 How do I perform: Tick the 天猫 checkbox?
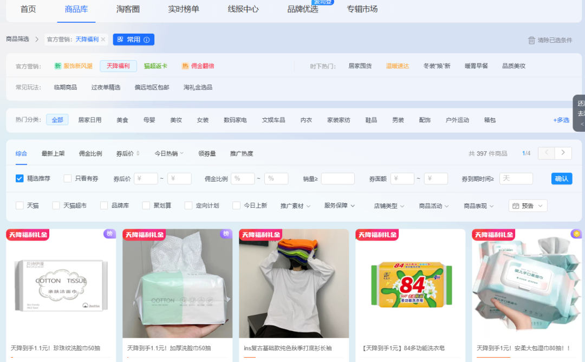[20, 205]
